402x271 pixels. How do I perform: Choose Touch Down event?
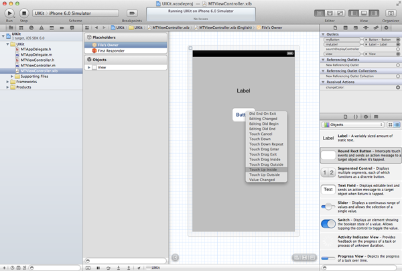(267, 139)
